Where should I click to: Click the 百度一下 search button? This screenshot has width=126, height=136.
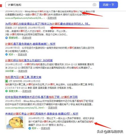108,5
